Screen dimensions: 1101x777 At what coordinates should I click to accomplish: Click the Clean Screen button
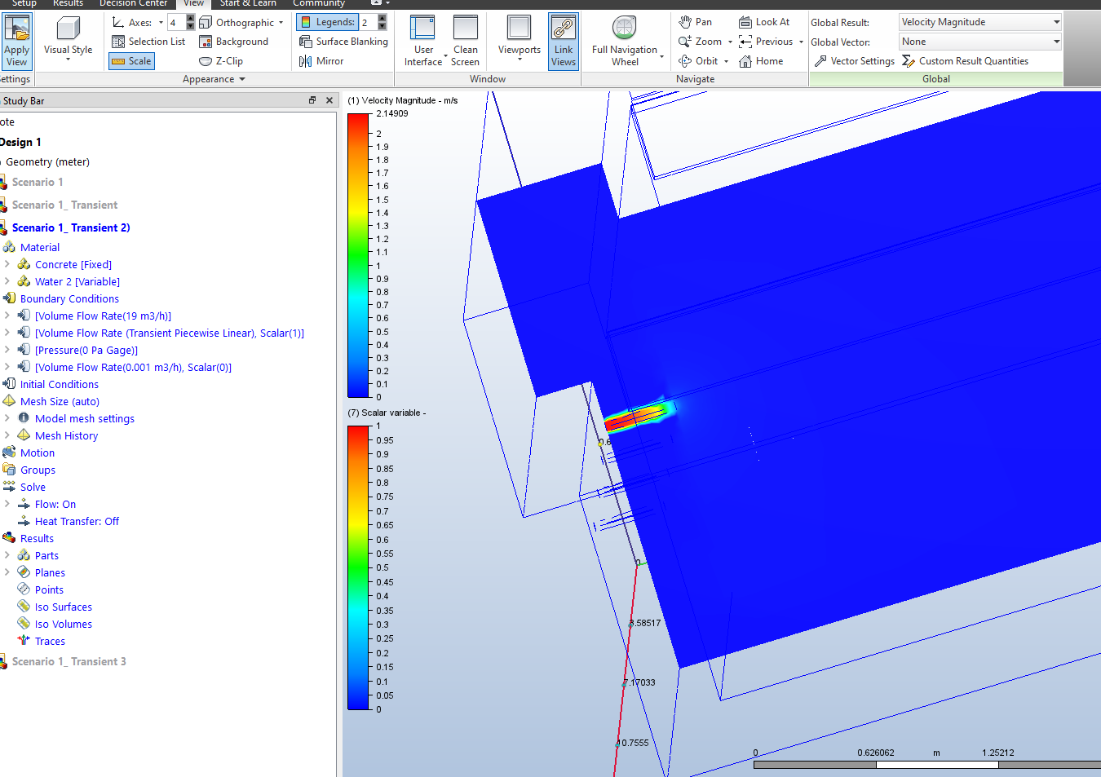(465, 41)
